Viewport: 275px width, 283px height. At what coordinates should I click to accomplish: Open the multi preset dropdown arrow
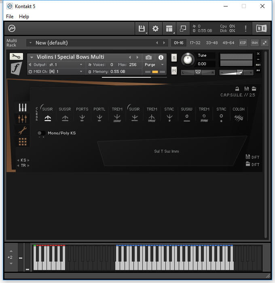[30, 43]
